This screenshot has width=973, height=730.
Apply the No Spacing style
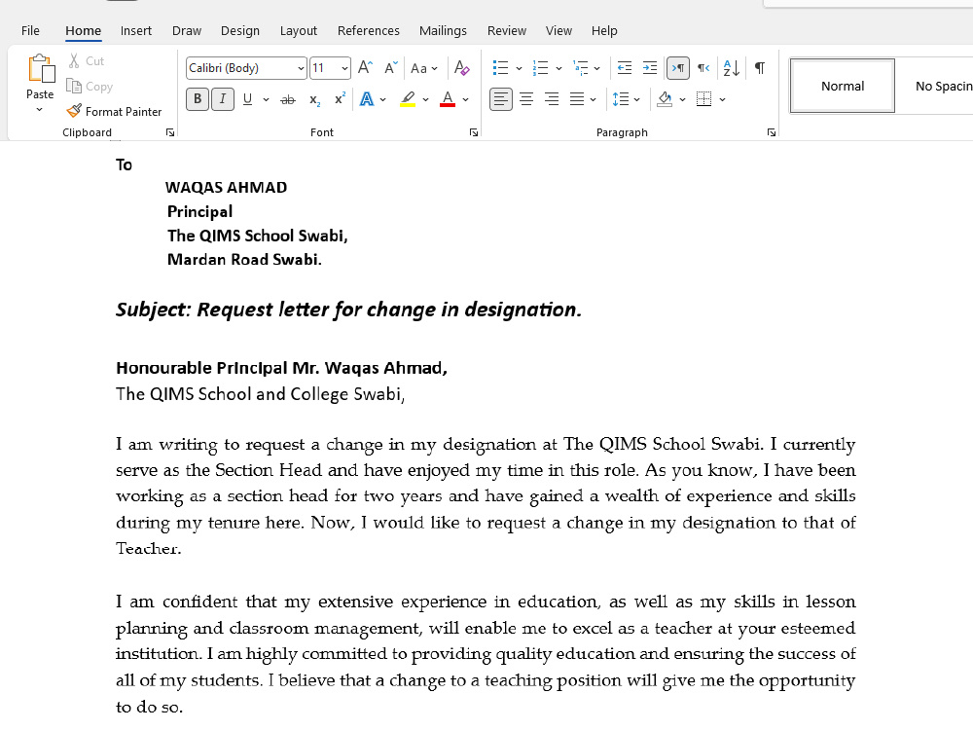[x=943, y=87]
